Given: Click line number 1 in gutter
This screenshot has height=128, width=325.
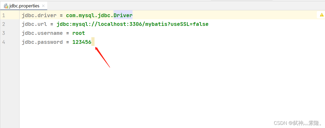Looking at the screenshot, I should [3, 15].
